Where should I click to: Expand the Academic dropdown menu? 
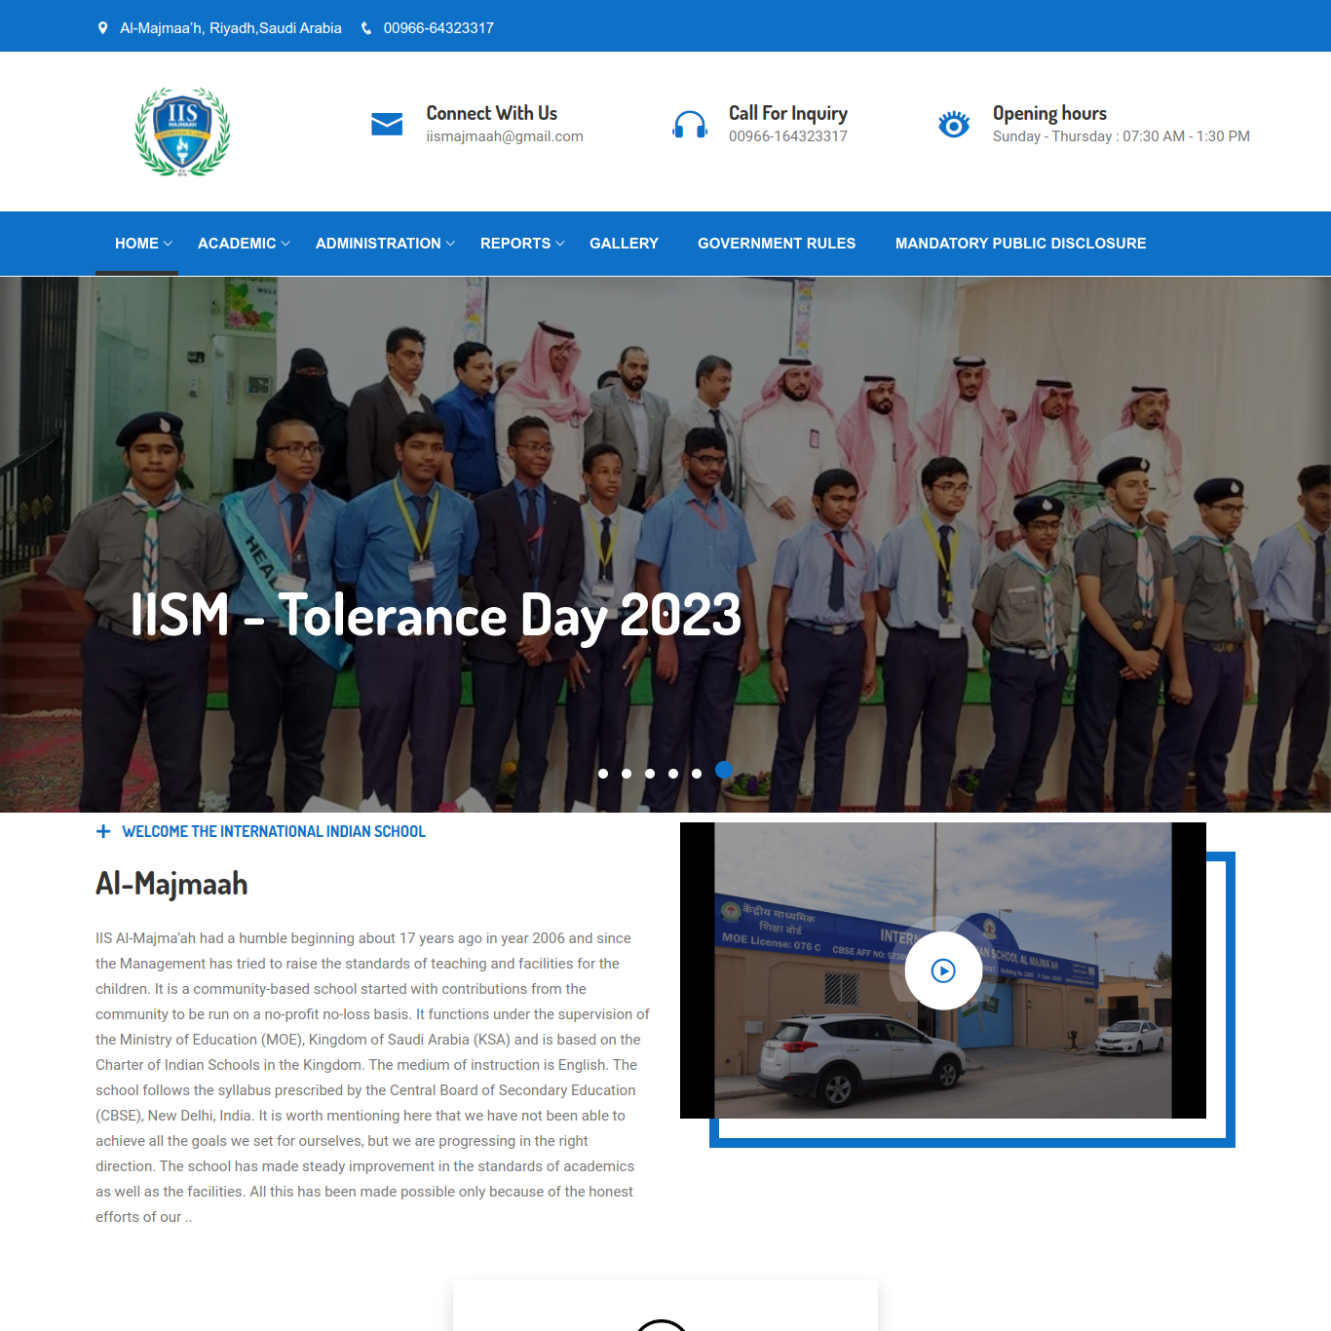[244, 244]
